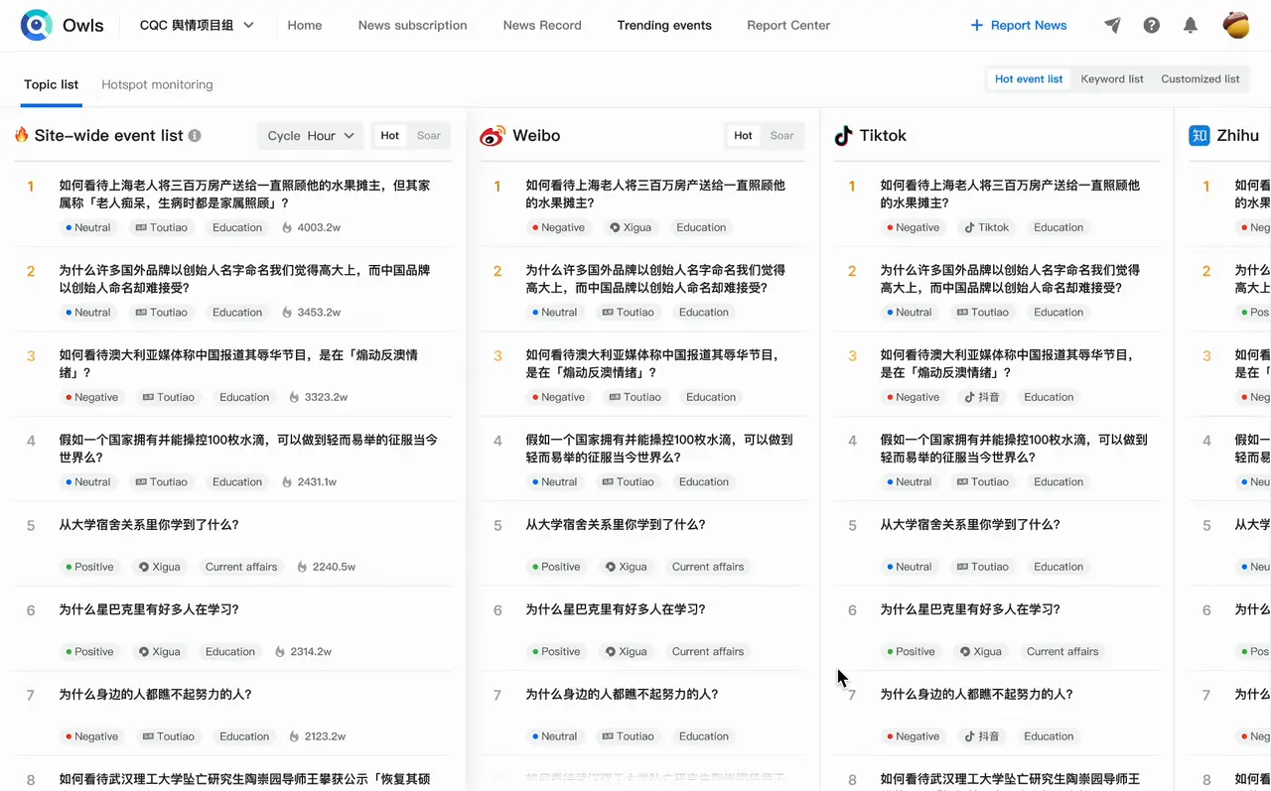
Task: Open Weibo topic 为什么星巴克里有好多人在学习
Action: tap(616, 609)
